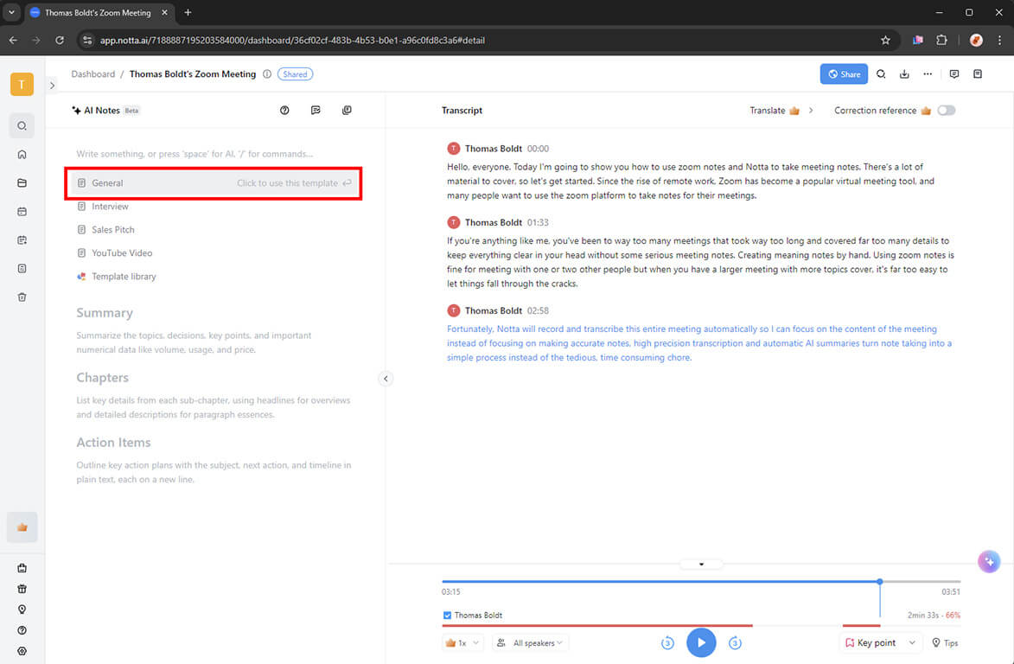
Task: Click the Summary heading in AI Notes
Action: 104,313
